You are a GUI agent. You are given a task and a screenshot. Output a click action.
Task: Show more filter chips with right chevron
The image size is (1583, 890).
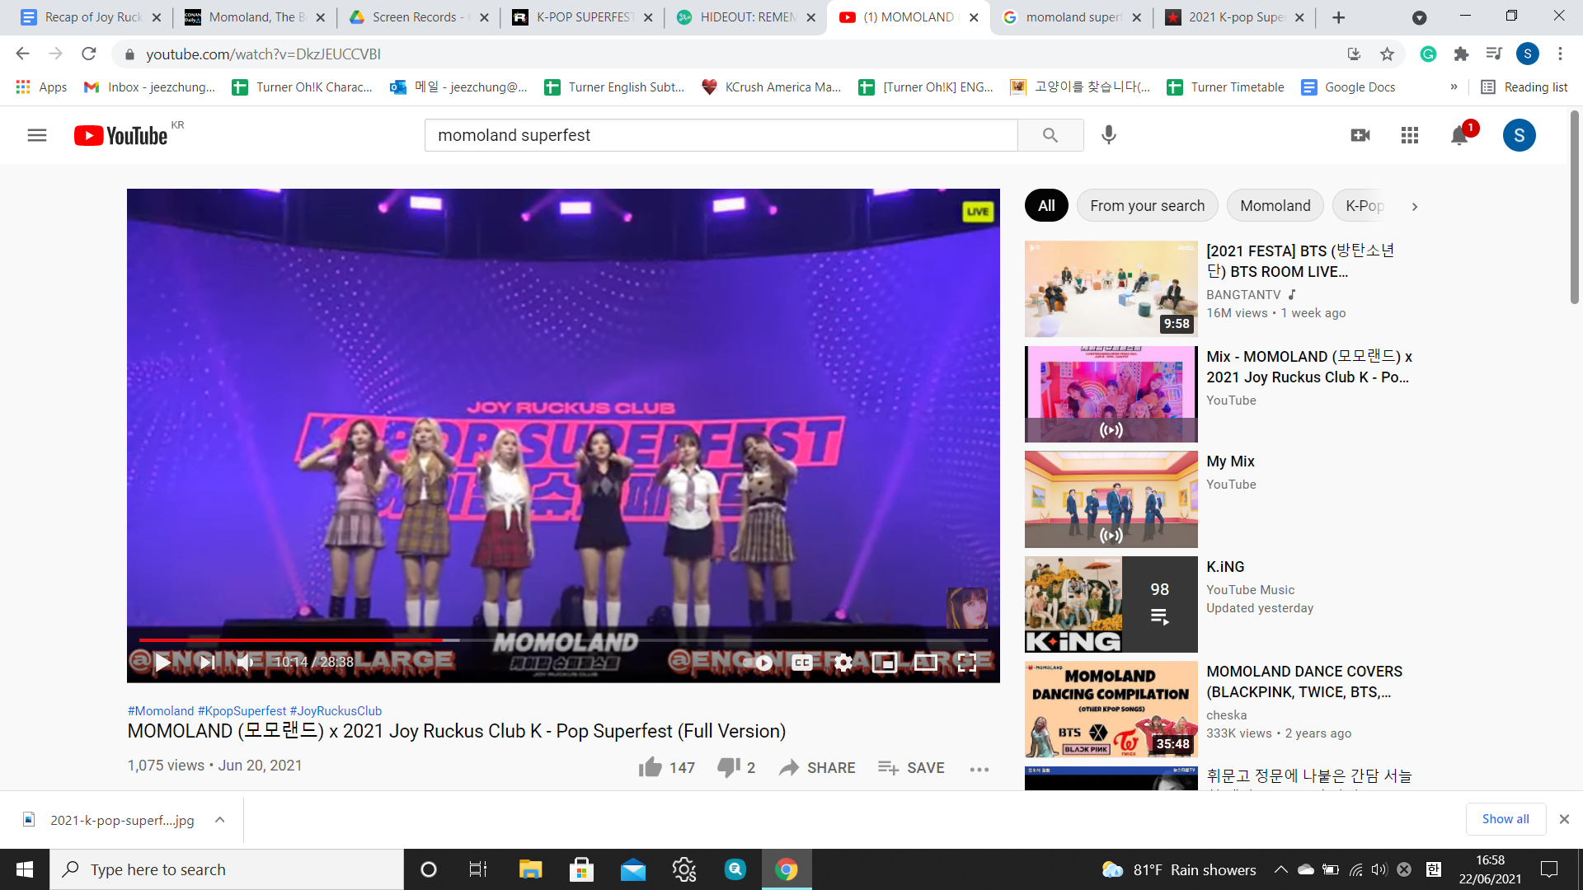pos(1415,207)
